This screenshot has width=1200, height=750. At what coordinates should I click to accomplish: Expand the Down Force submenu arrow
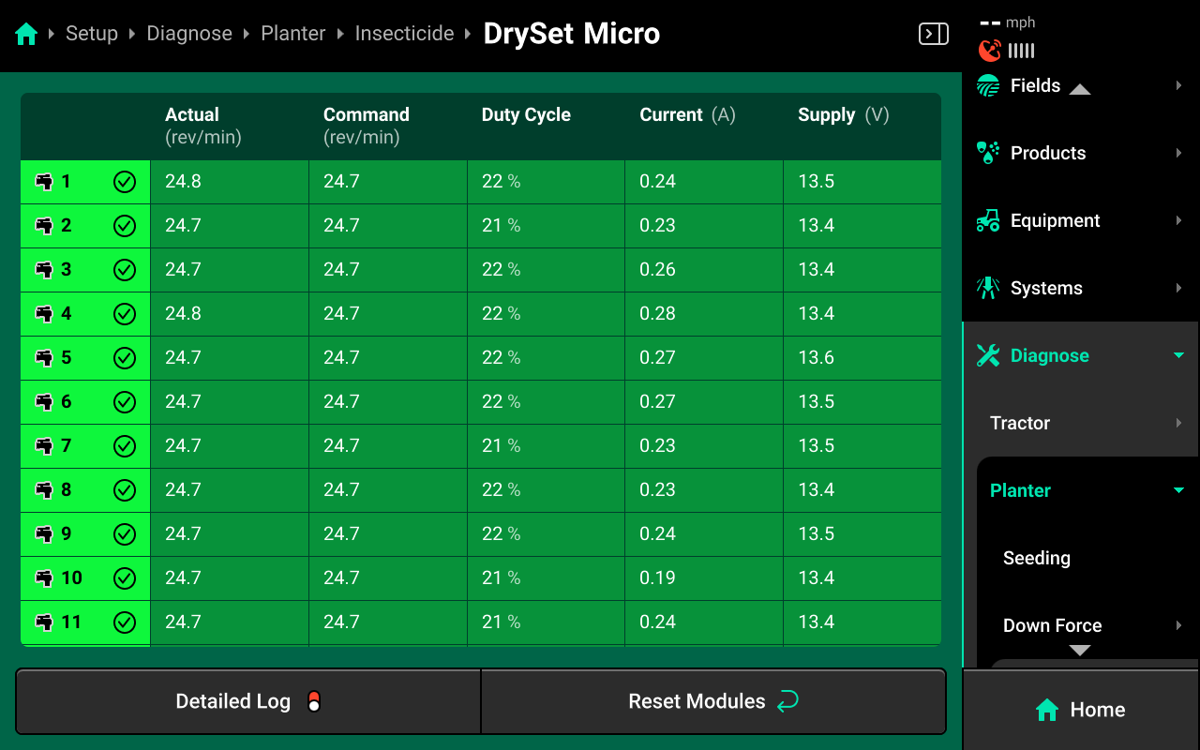[x=1178, y=625]
